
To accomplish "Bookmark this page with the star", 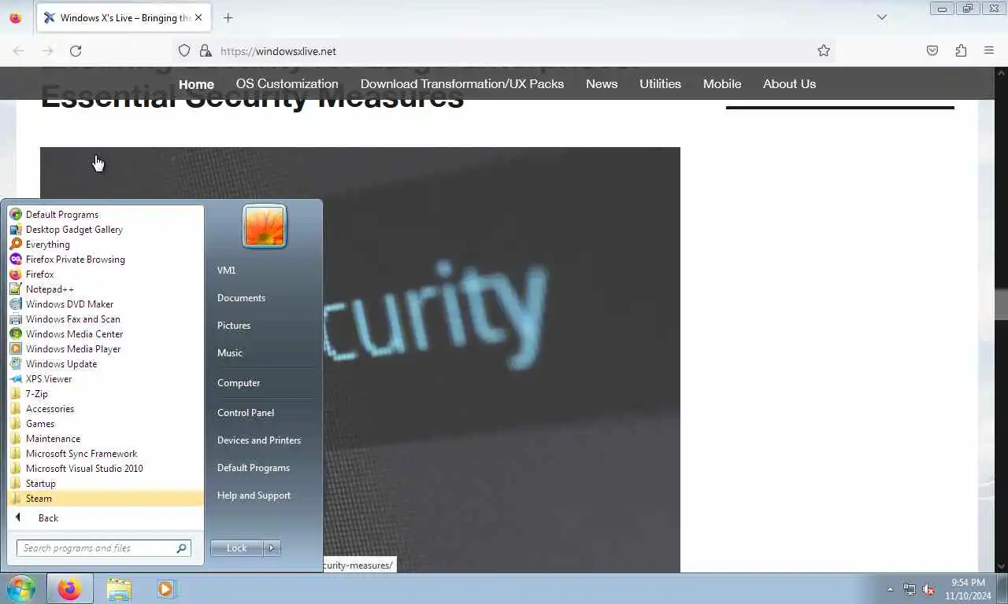I will [x=824, y=51].
